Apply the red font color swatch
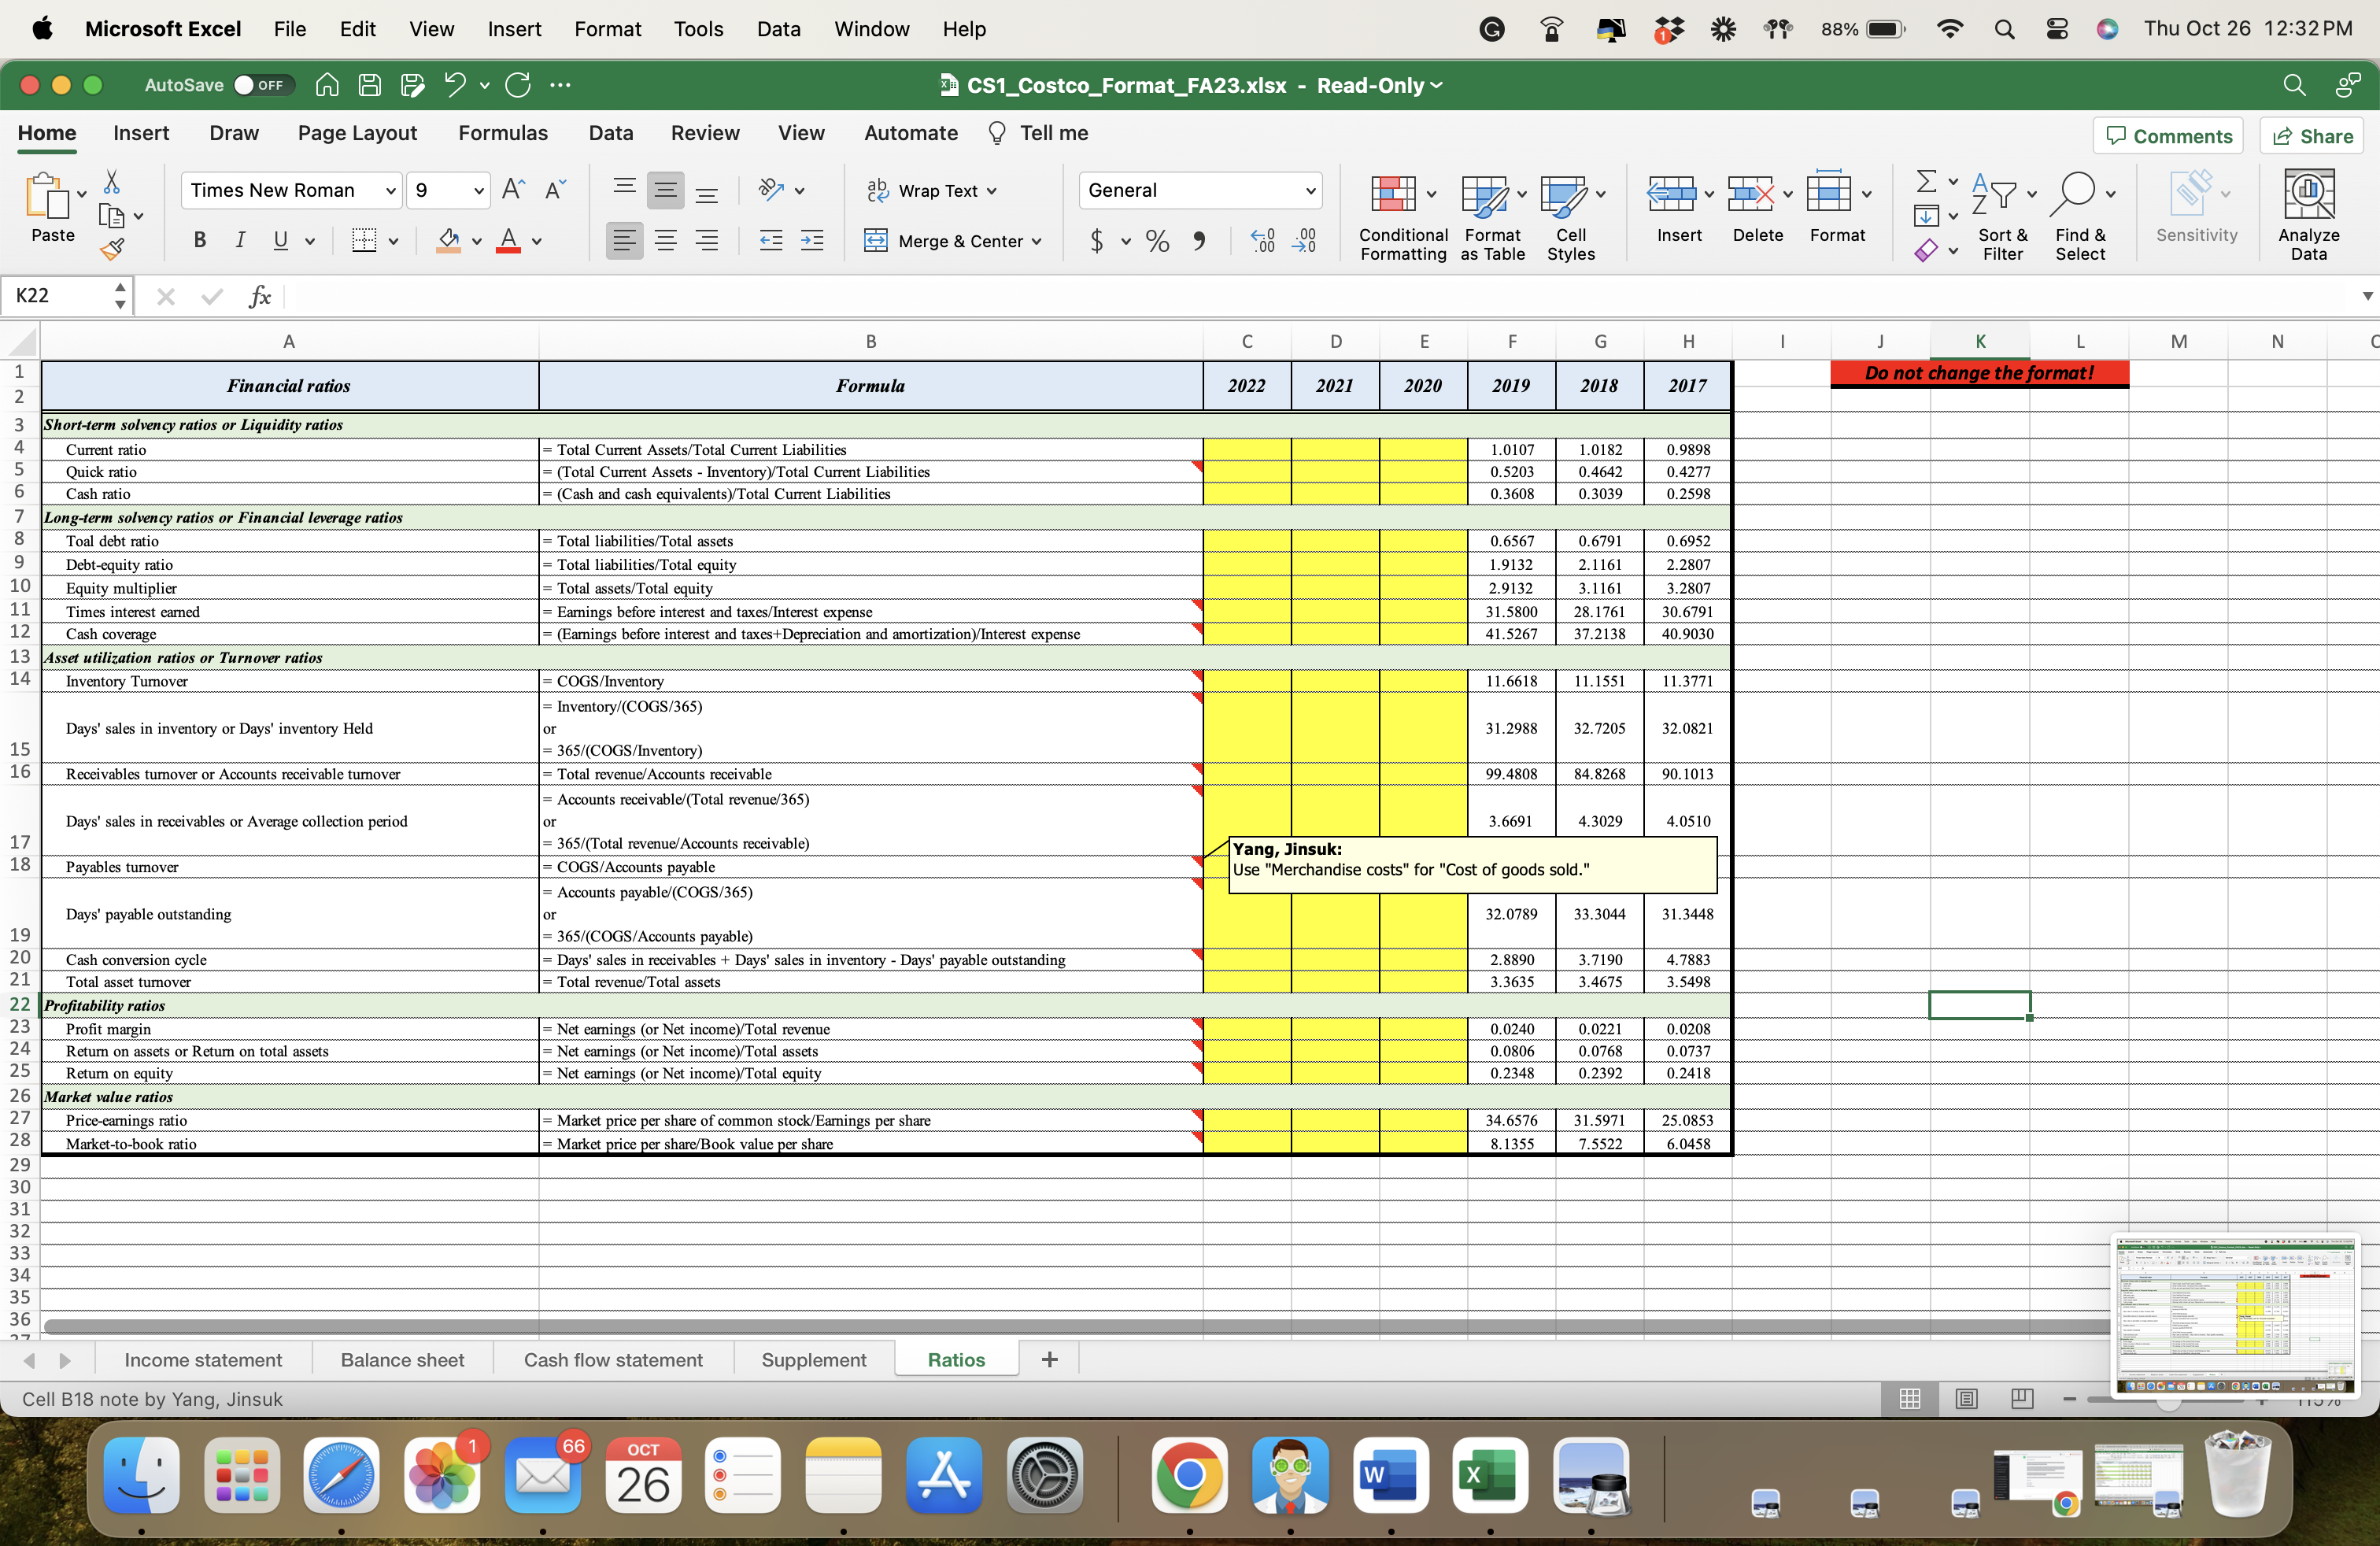The height and width of the screenshot is (1546, 2380). tap(509, 240)
